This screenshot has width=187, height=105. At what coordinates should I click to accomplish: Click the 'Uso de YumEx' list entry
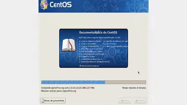pyautogui.click(x=111, y=44)
